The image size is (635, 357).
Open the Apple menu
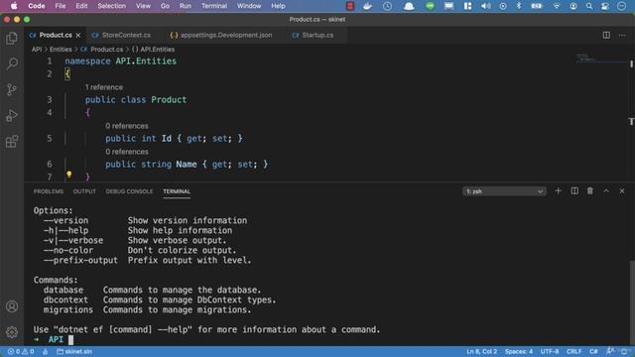point(14,6)
